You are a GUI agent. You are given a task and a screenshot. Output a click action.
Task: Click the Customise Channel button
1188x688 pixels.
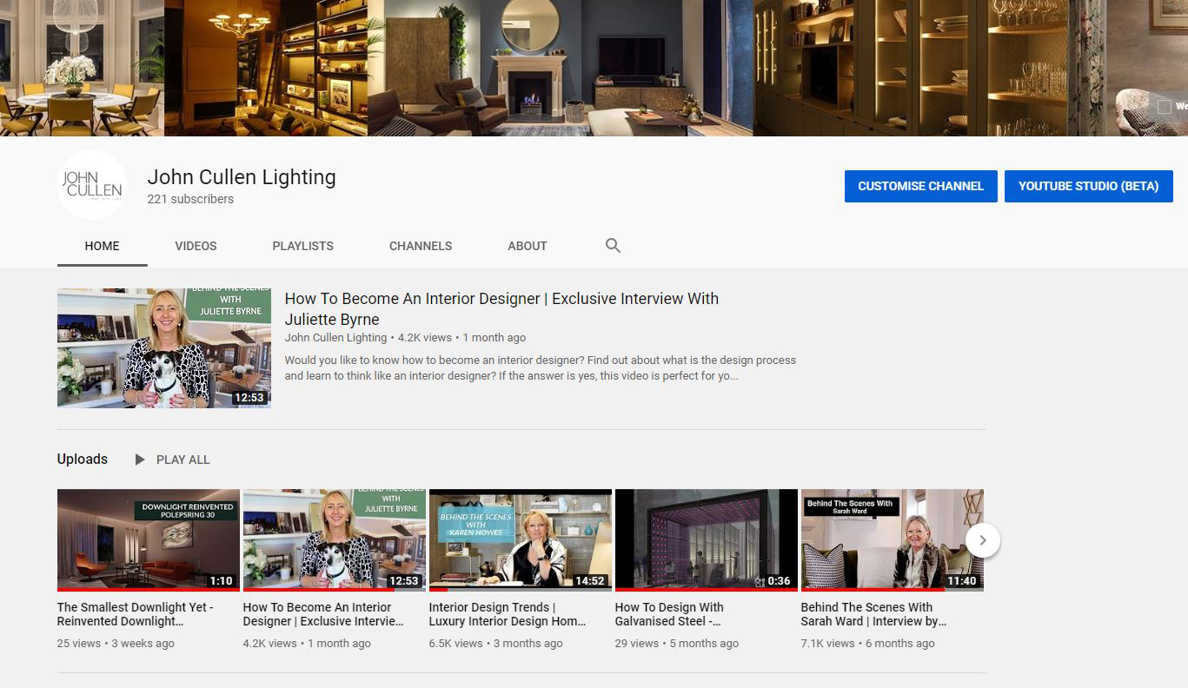coord(921,186)
